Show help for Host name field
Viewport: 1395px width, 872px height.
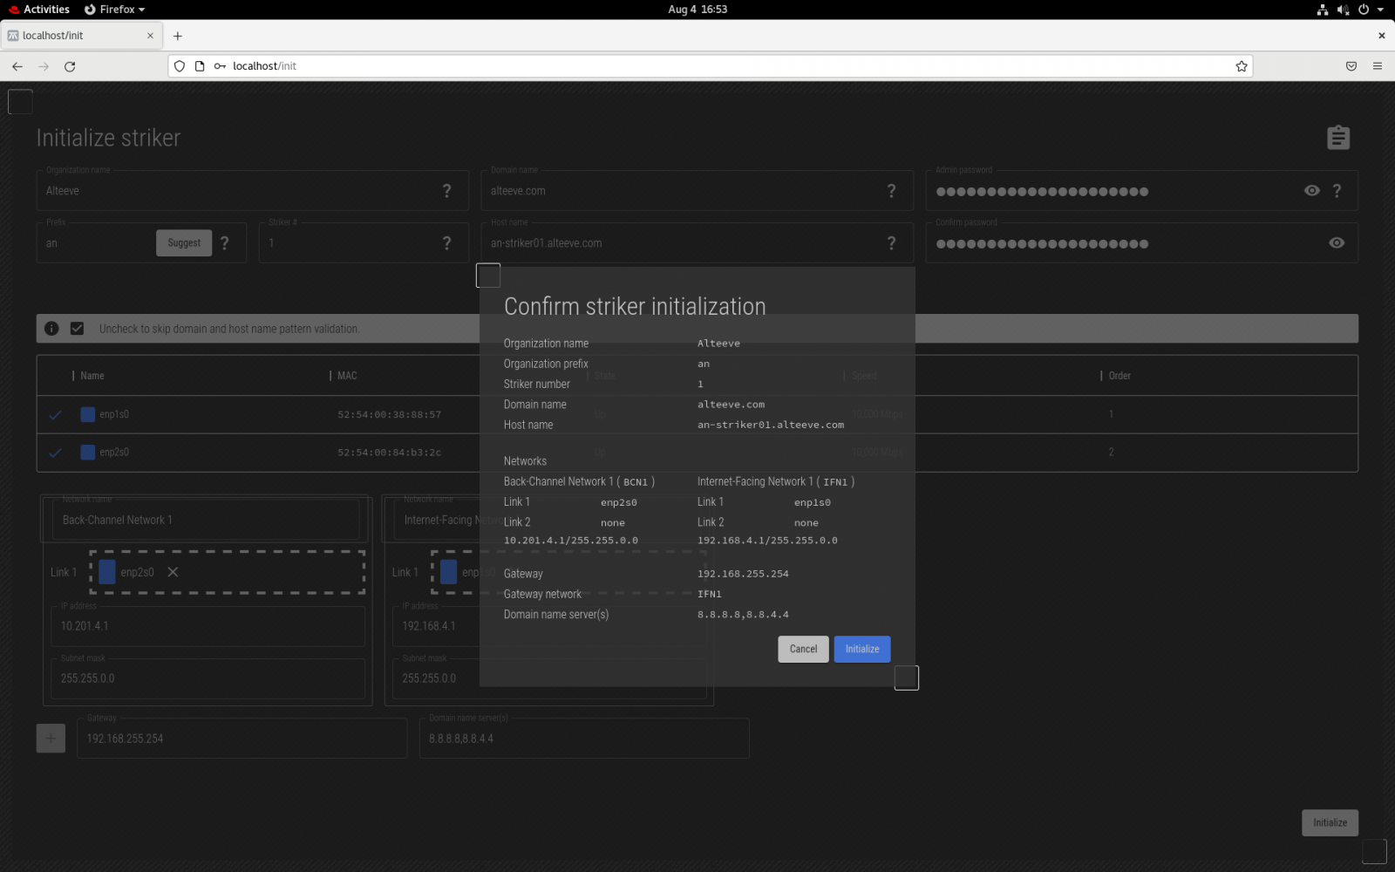point(891,243)
